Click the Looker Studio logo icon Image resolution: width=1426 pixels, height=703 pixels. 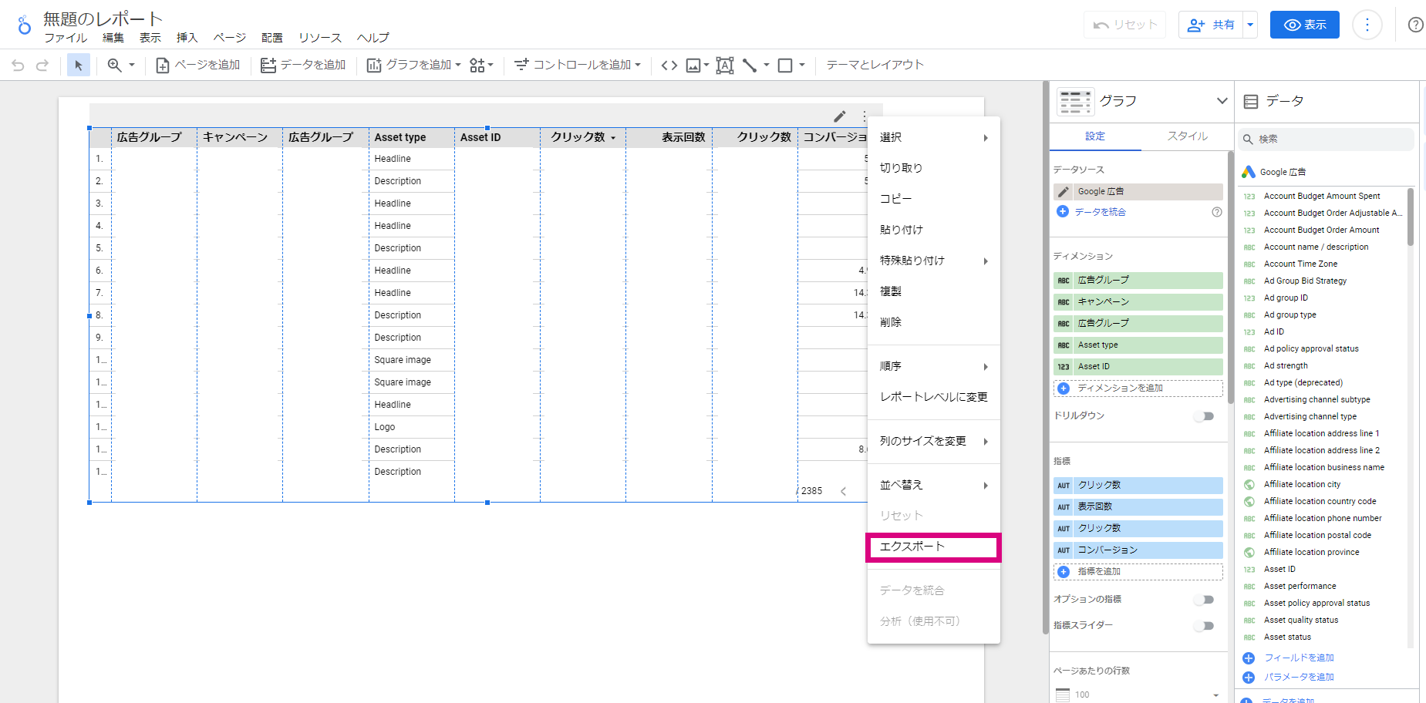click(25, 25)
